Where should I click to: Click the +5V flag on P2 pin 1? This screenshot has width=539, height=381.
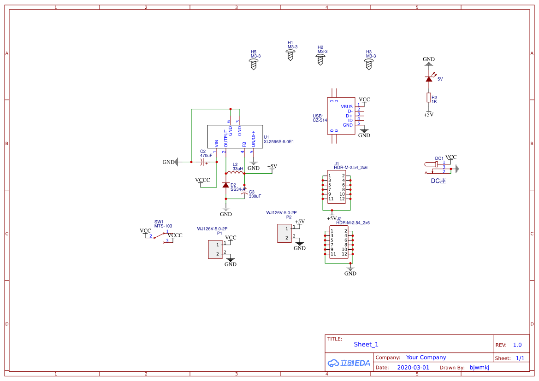pyautogui.click(x=300, y=223)
